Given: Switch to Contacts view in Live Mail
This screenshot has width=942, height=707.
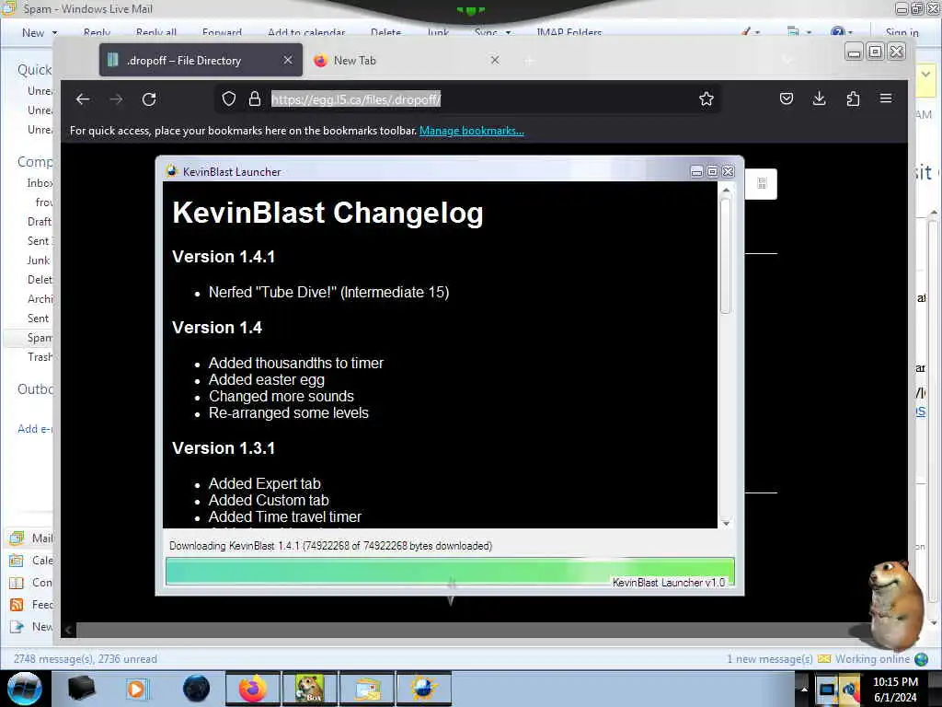Looking at the screenshot, I should pos(31,583).
